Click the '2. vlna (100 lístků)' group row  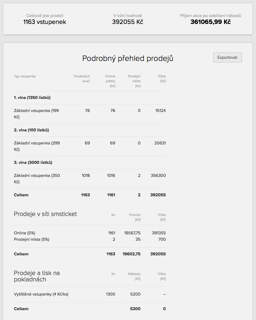[31, 130]
